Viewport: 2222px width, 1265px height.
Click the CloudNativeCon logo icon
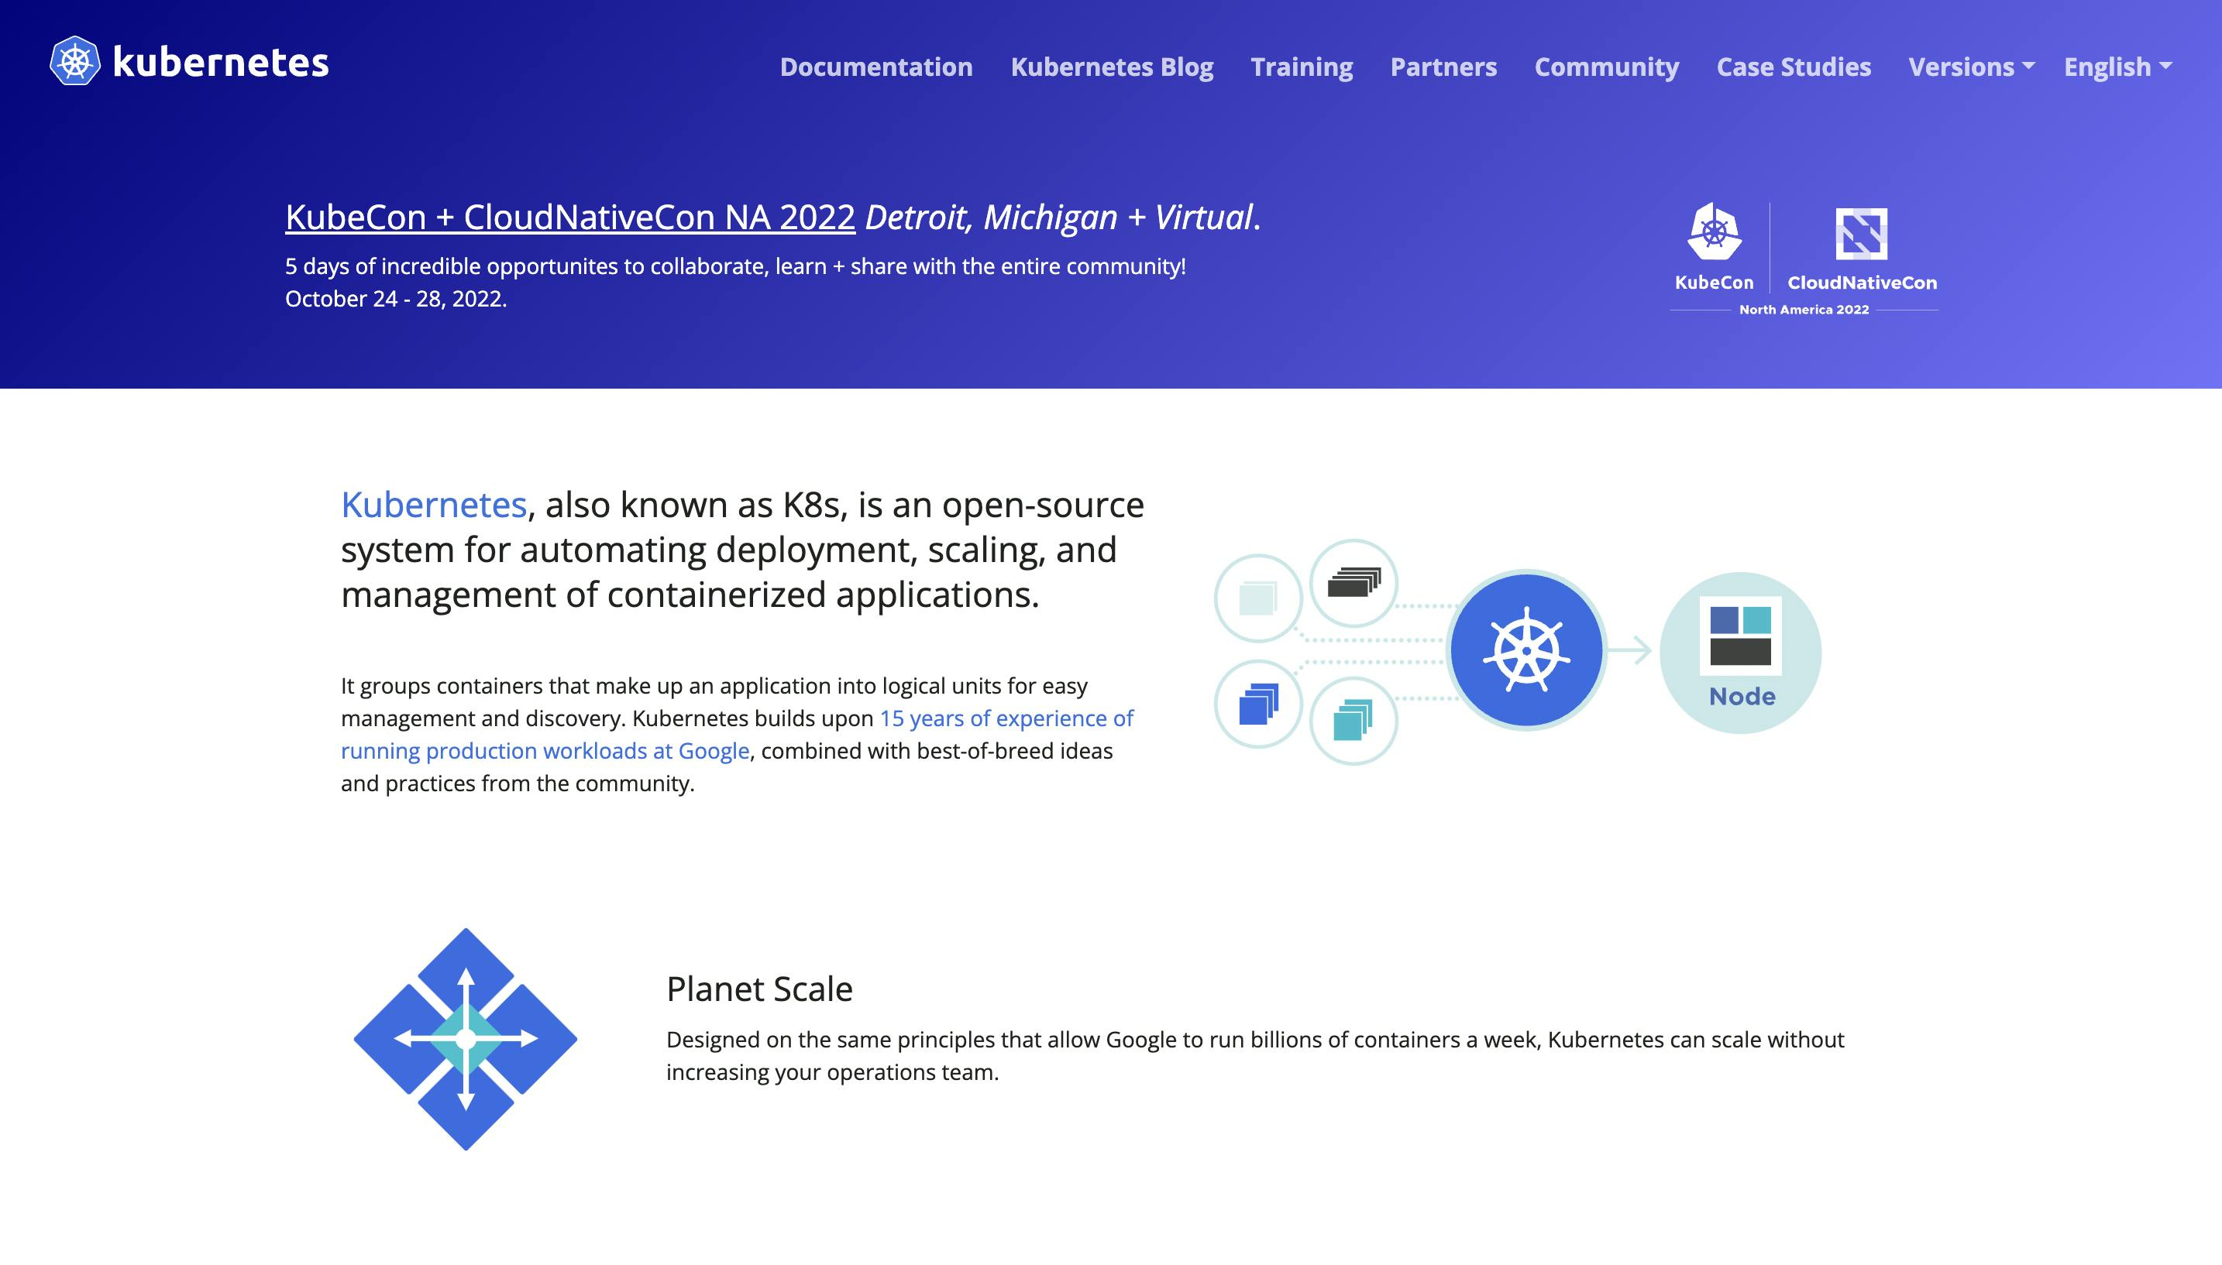1860,233
